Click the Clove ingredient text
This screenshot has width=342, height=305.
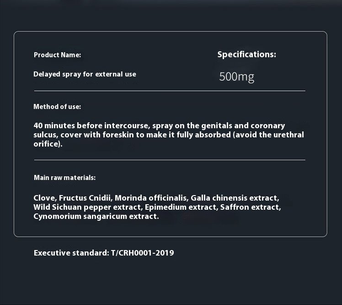click(x=44, y=198)
